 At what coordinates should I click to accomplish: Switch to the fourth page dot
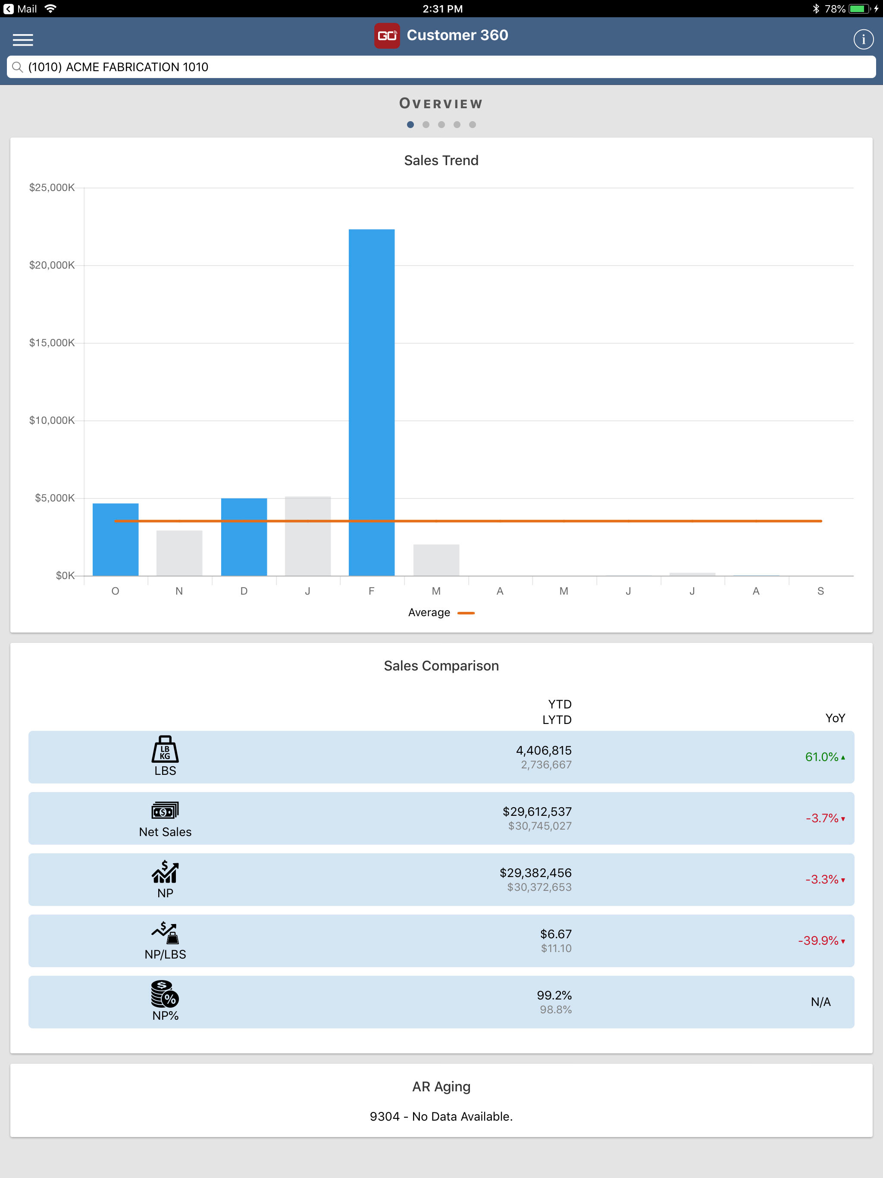[x=457, y=125]
